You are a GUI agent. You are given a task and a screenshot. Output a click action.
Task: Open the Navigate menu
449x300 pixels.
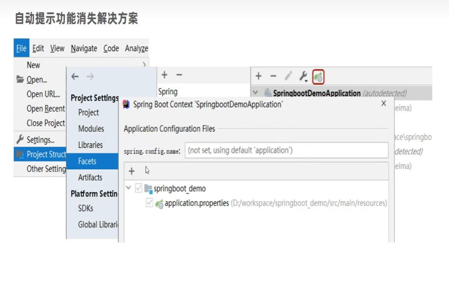tap(84, 48)
